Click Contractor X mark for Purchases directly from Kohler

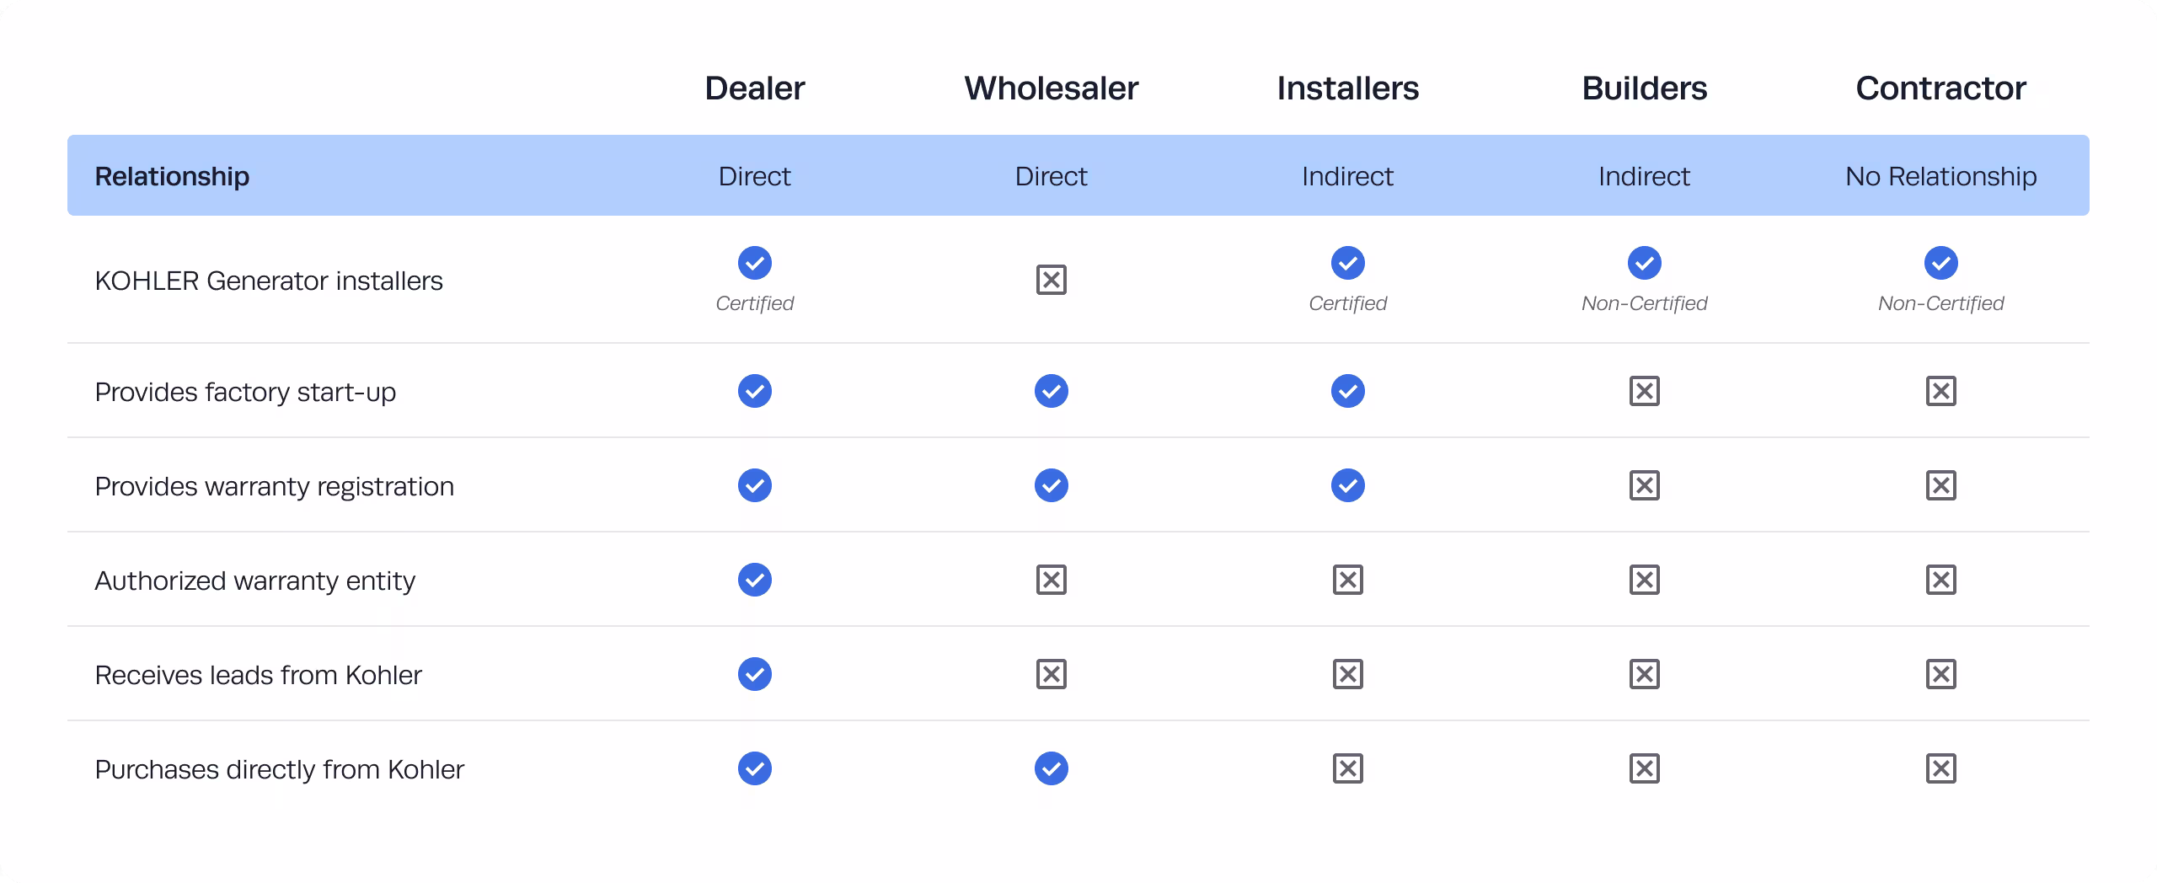click(x=1941, y=768)
